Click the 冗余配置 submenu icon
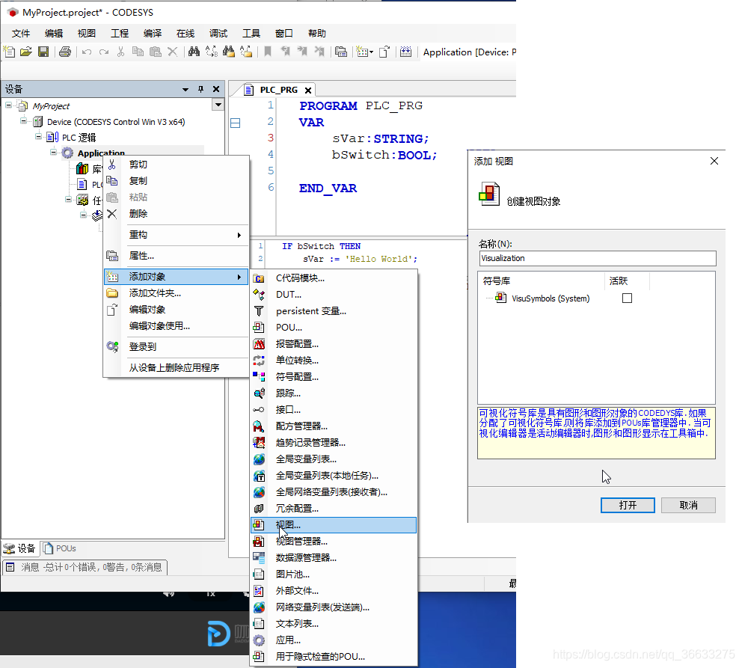742x668 pixels. coord(259,509)
